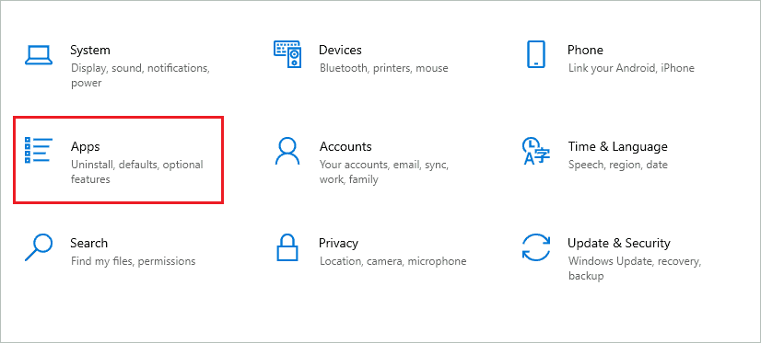
Task: Click the System laptop icon
Action: (39, 55)
